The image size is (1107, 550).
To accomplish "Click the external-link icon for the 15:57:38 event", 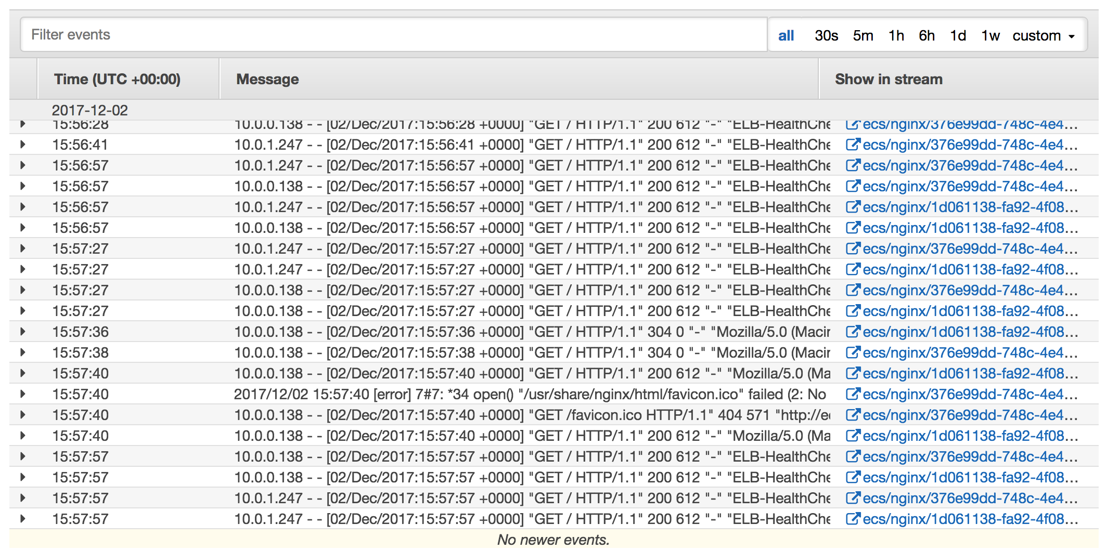I will point(852,352).
